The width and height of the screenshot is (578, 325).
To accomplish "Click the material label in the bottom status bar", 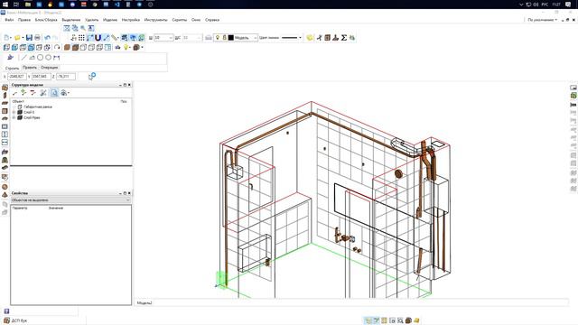I will [19, 320].
